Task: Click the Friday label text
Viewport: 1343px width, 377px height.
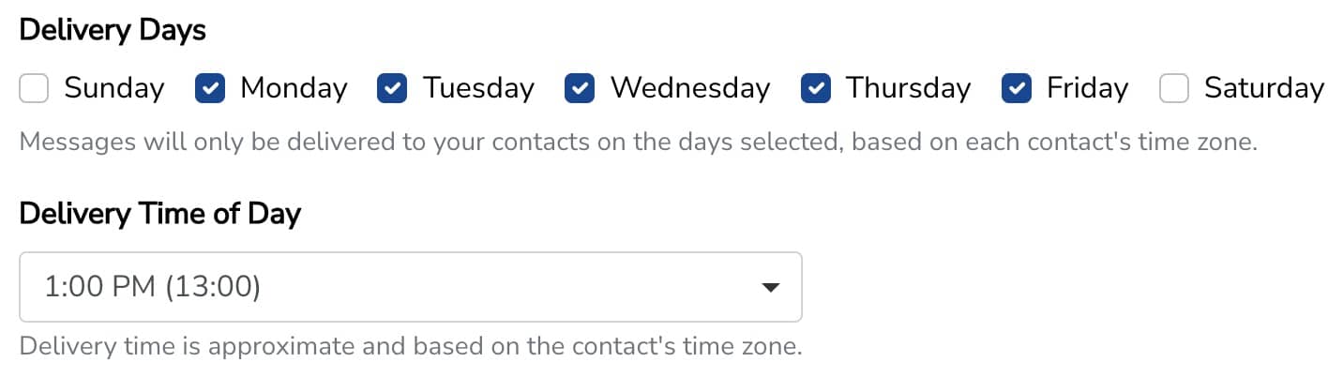Action: coord(1087,88)
